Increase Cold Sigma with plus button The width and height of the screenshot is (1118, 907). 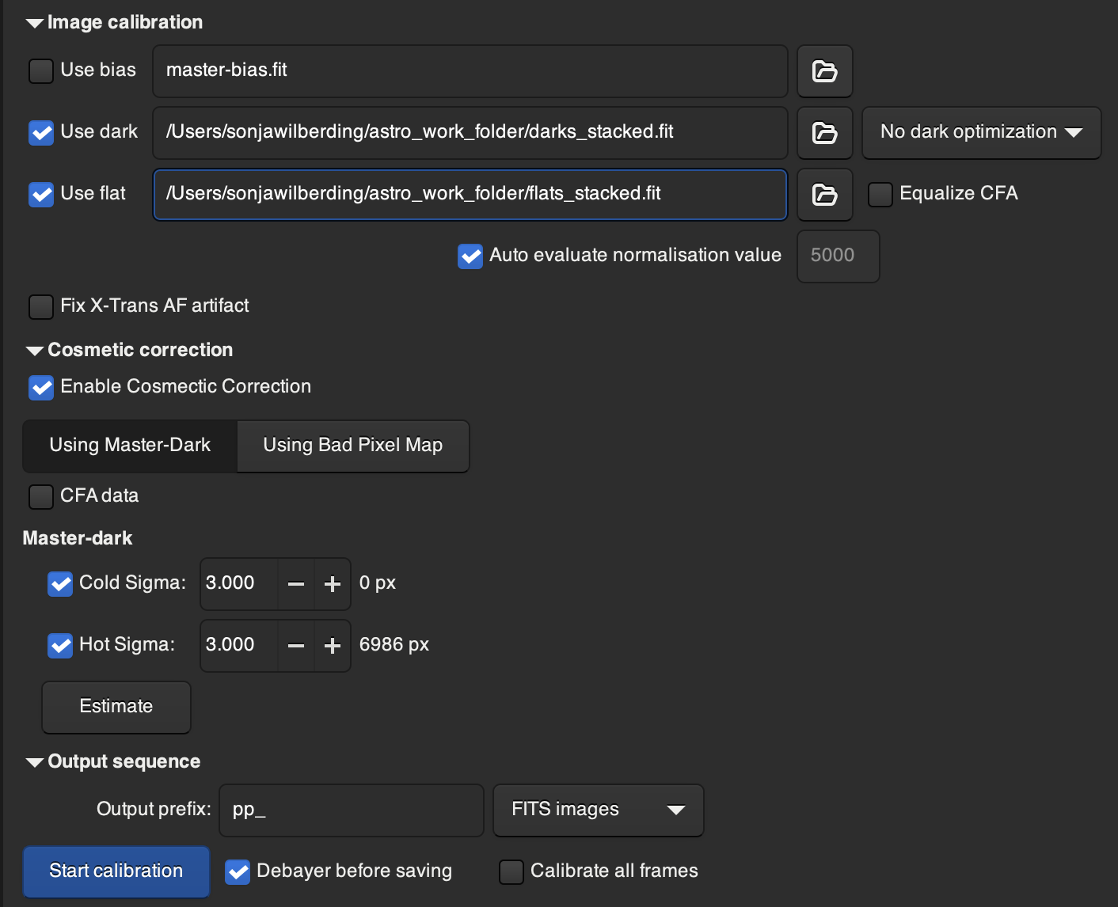click(333, 584)
